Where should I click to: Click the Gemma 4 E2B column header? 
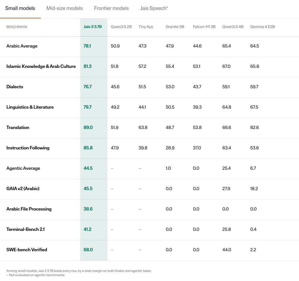pyautogui.click(x=262, y=27)
